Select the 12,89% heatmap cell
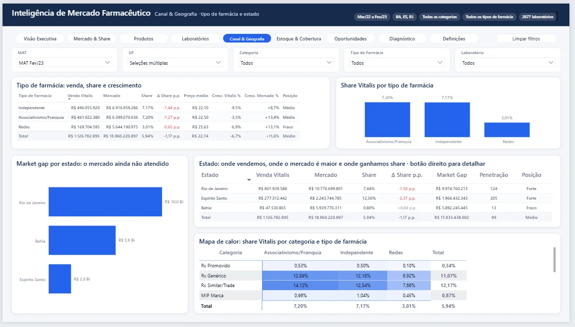 [300, 276]
